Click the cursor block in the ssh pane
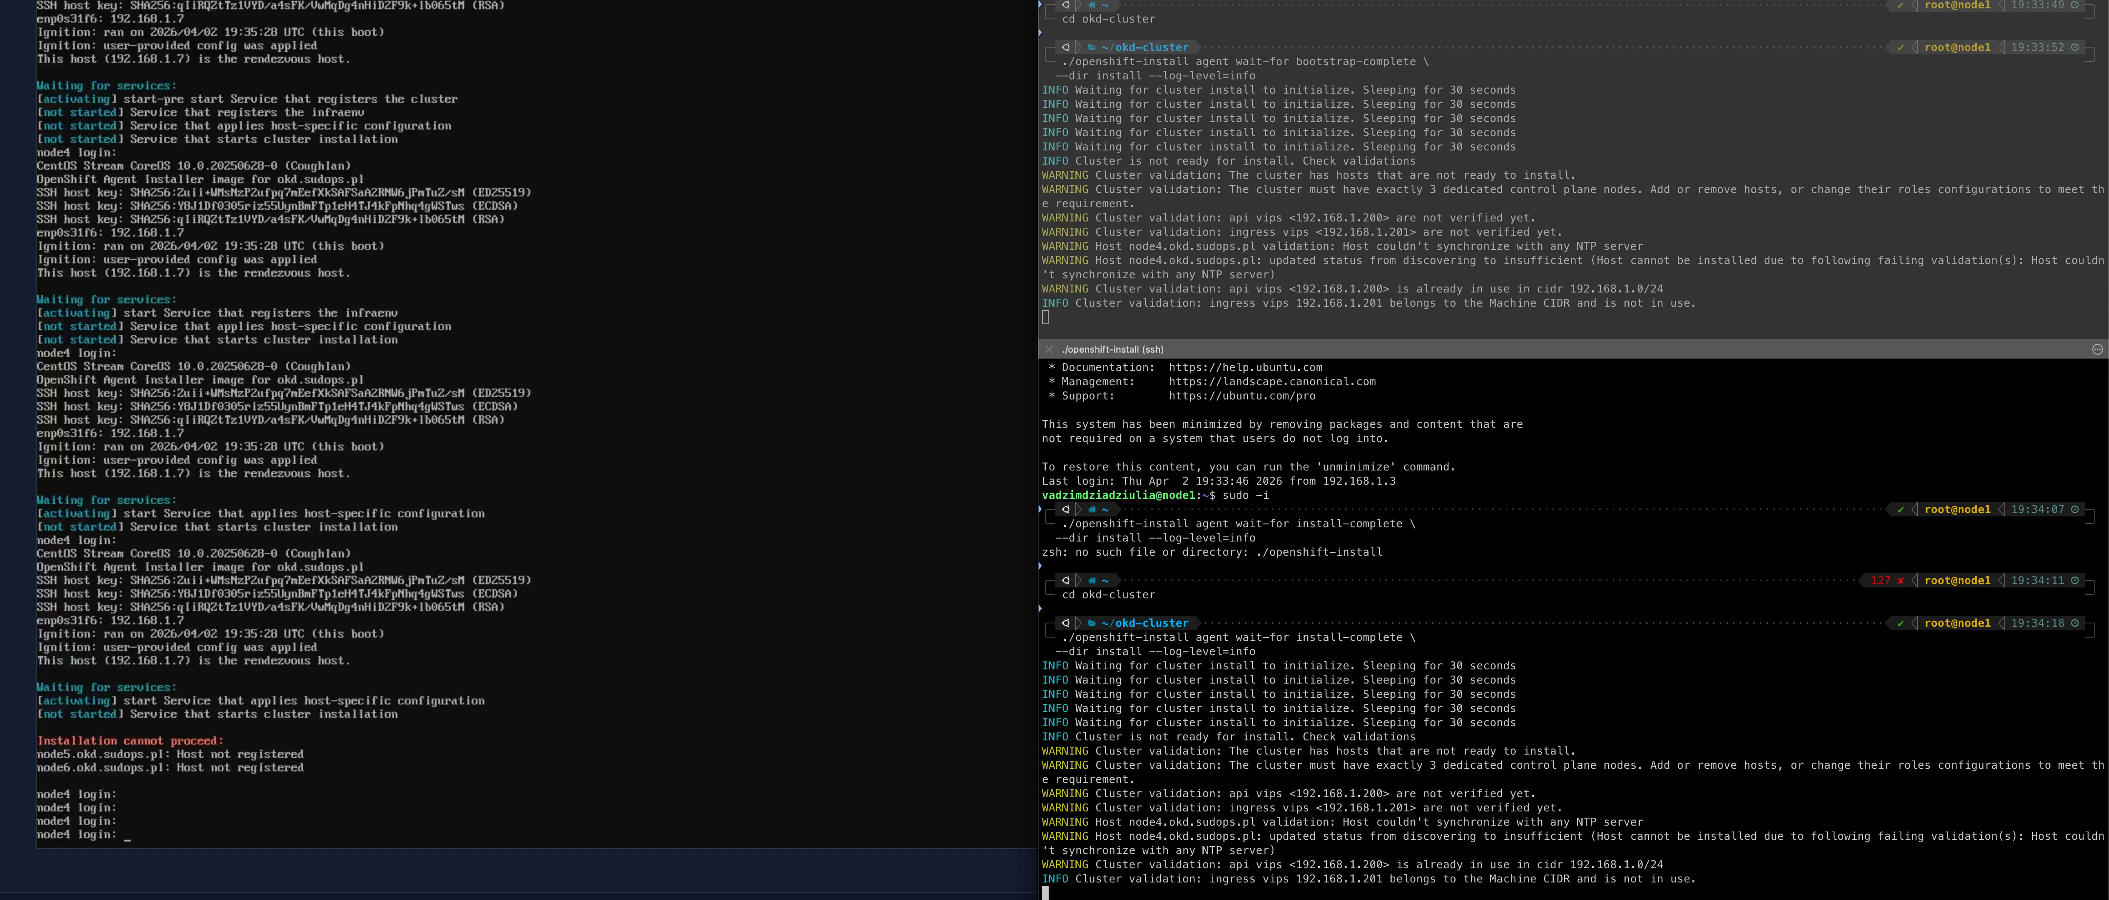This screenshot has height=900, width=2109. point(1045,892)
